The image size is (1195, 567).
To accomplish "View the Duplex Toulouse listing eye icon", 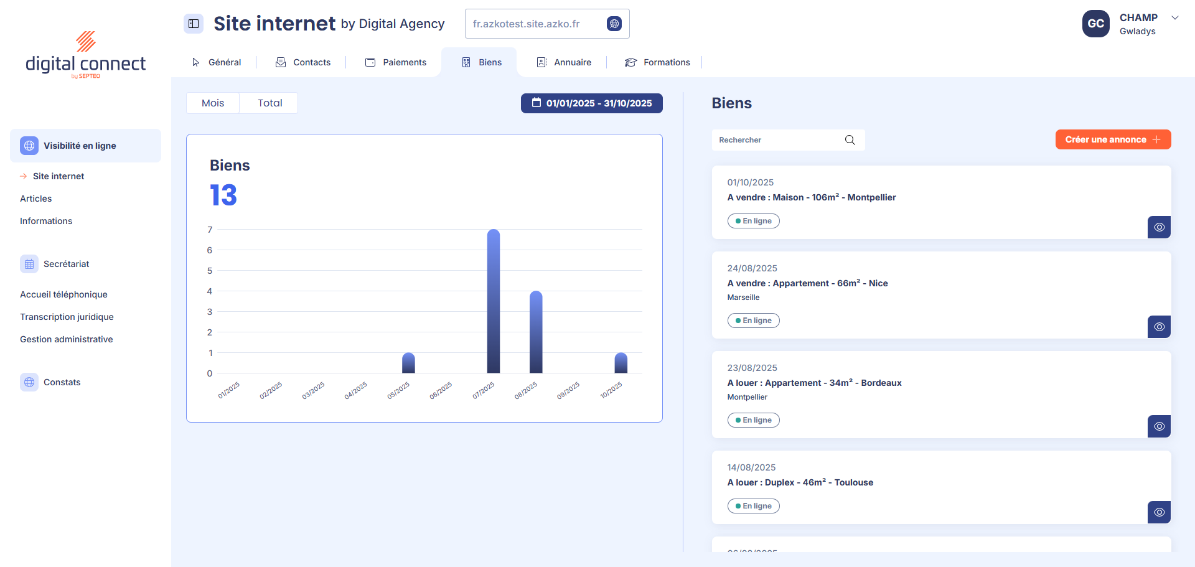I will point(1159,512).
